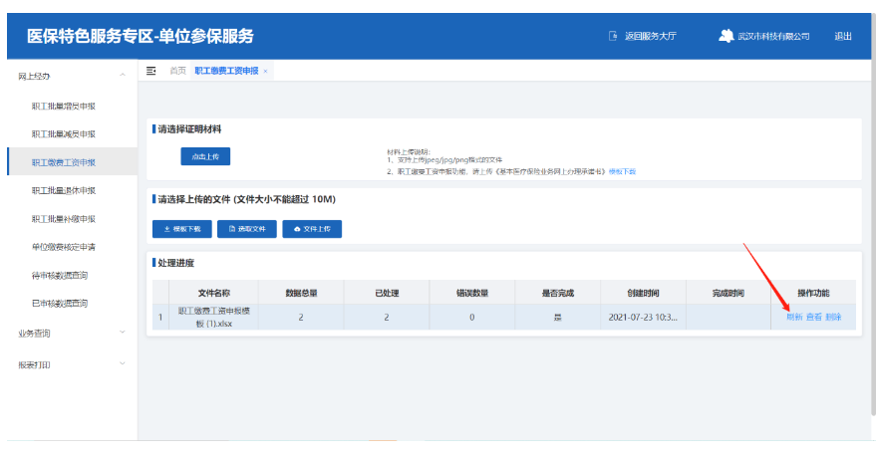877x457 pixels.
Task: Click 查看 to view the uploaded file
Action: pyautogui.click(x=813, y=317)
